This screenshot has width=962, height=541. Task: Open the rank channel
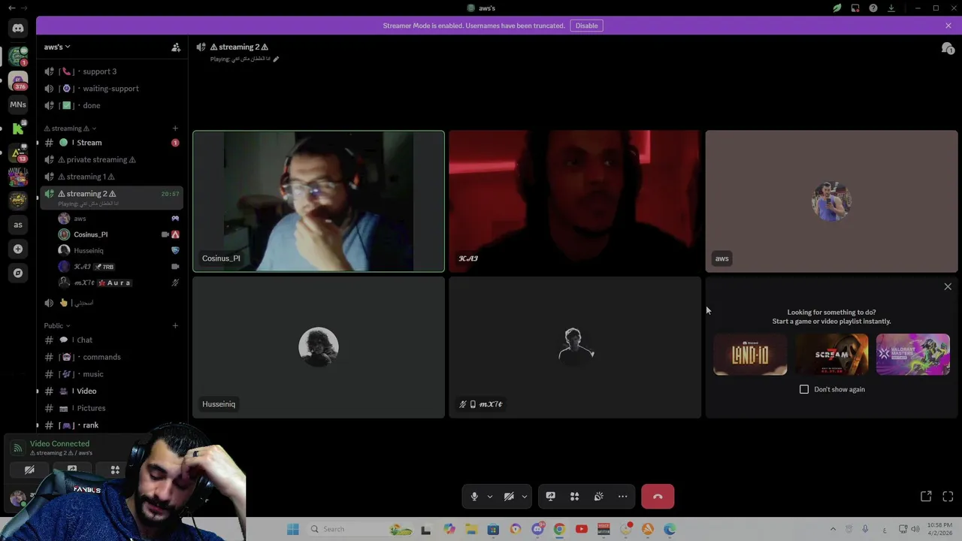pos(112,425)
